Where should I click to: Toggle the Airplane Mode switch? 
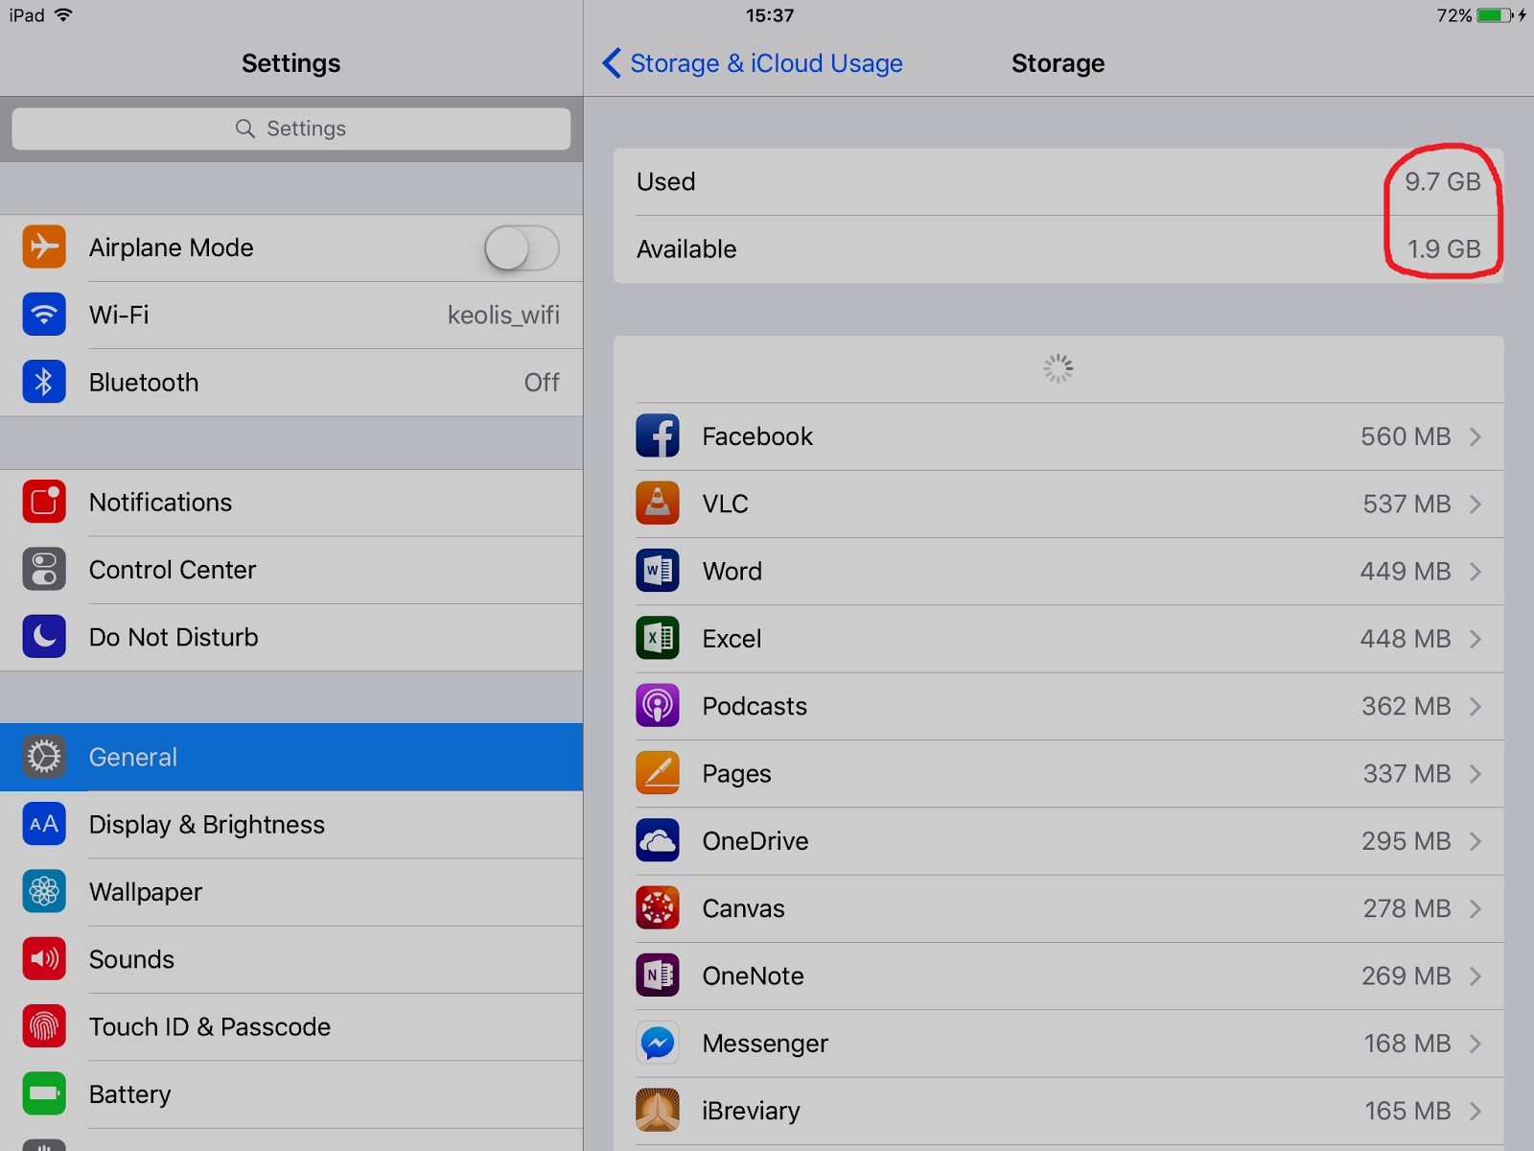pyautogui.click(x=522, y=248)
